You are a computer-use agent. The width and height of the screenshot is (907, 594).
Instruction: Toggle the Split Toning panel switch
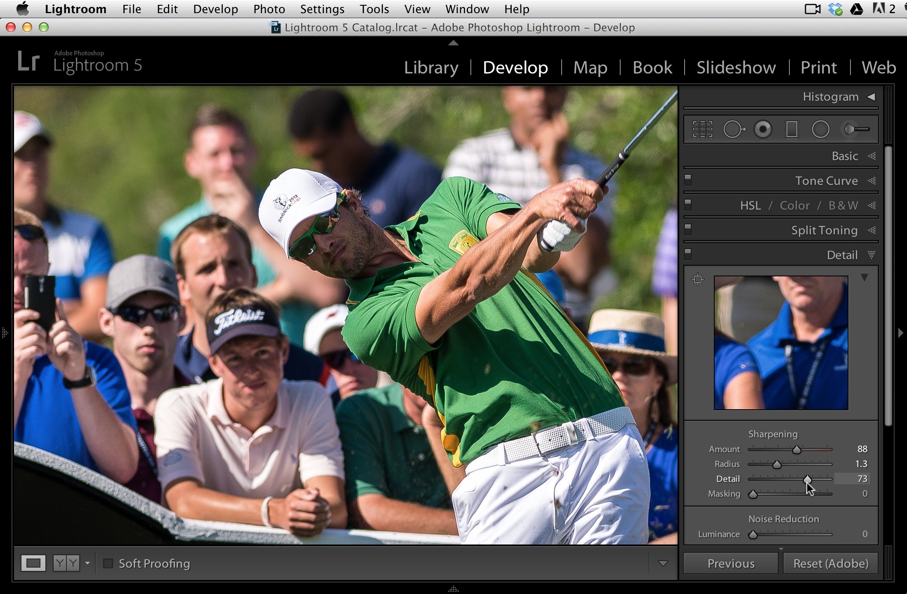pyautogui.click(x=688, y=230)
